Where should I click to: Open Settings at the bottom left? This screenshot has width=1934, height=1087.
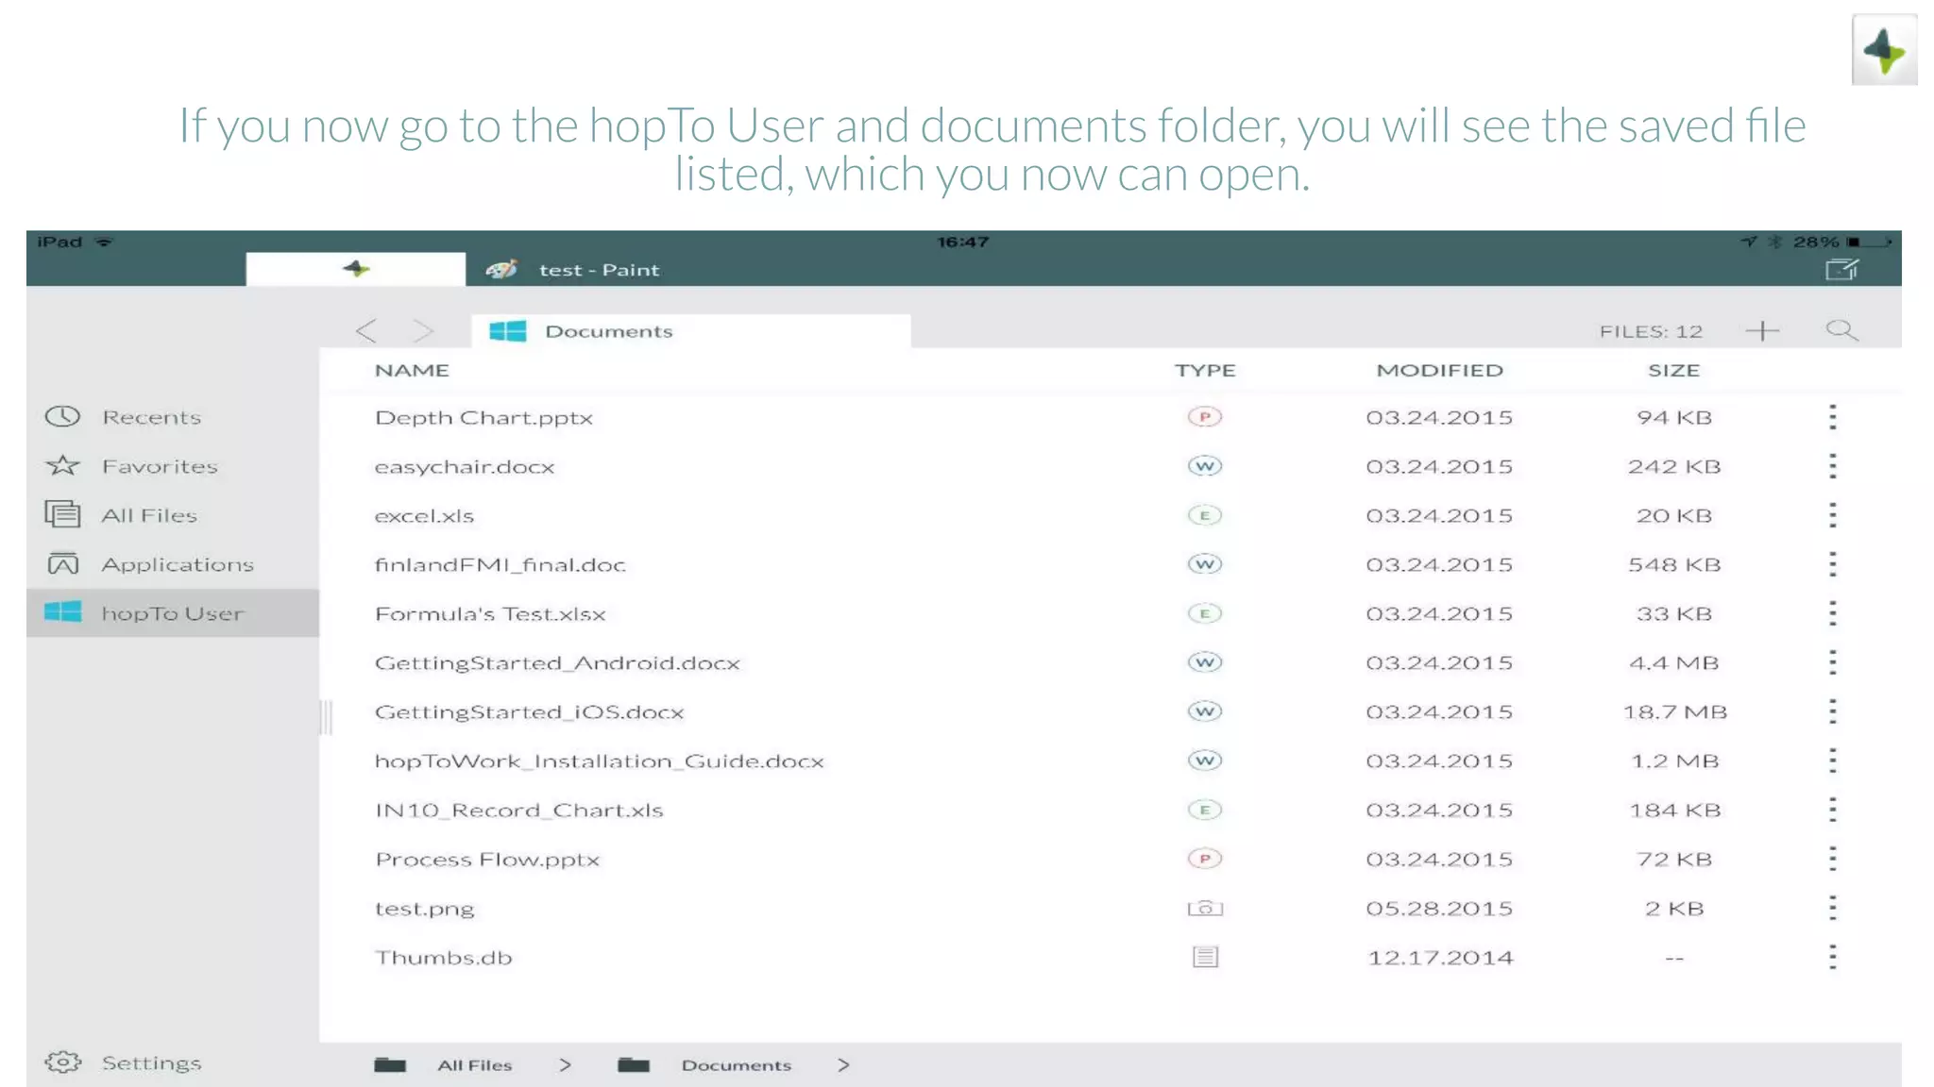click(x=123, y=1062)
